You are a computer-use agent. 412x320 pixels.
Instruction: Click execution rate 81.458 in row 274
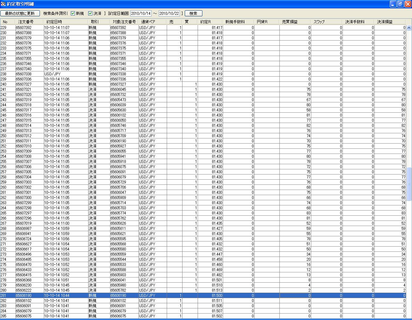(x=210, y=259)
